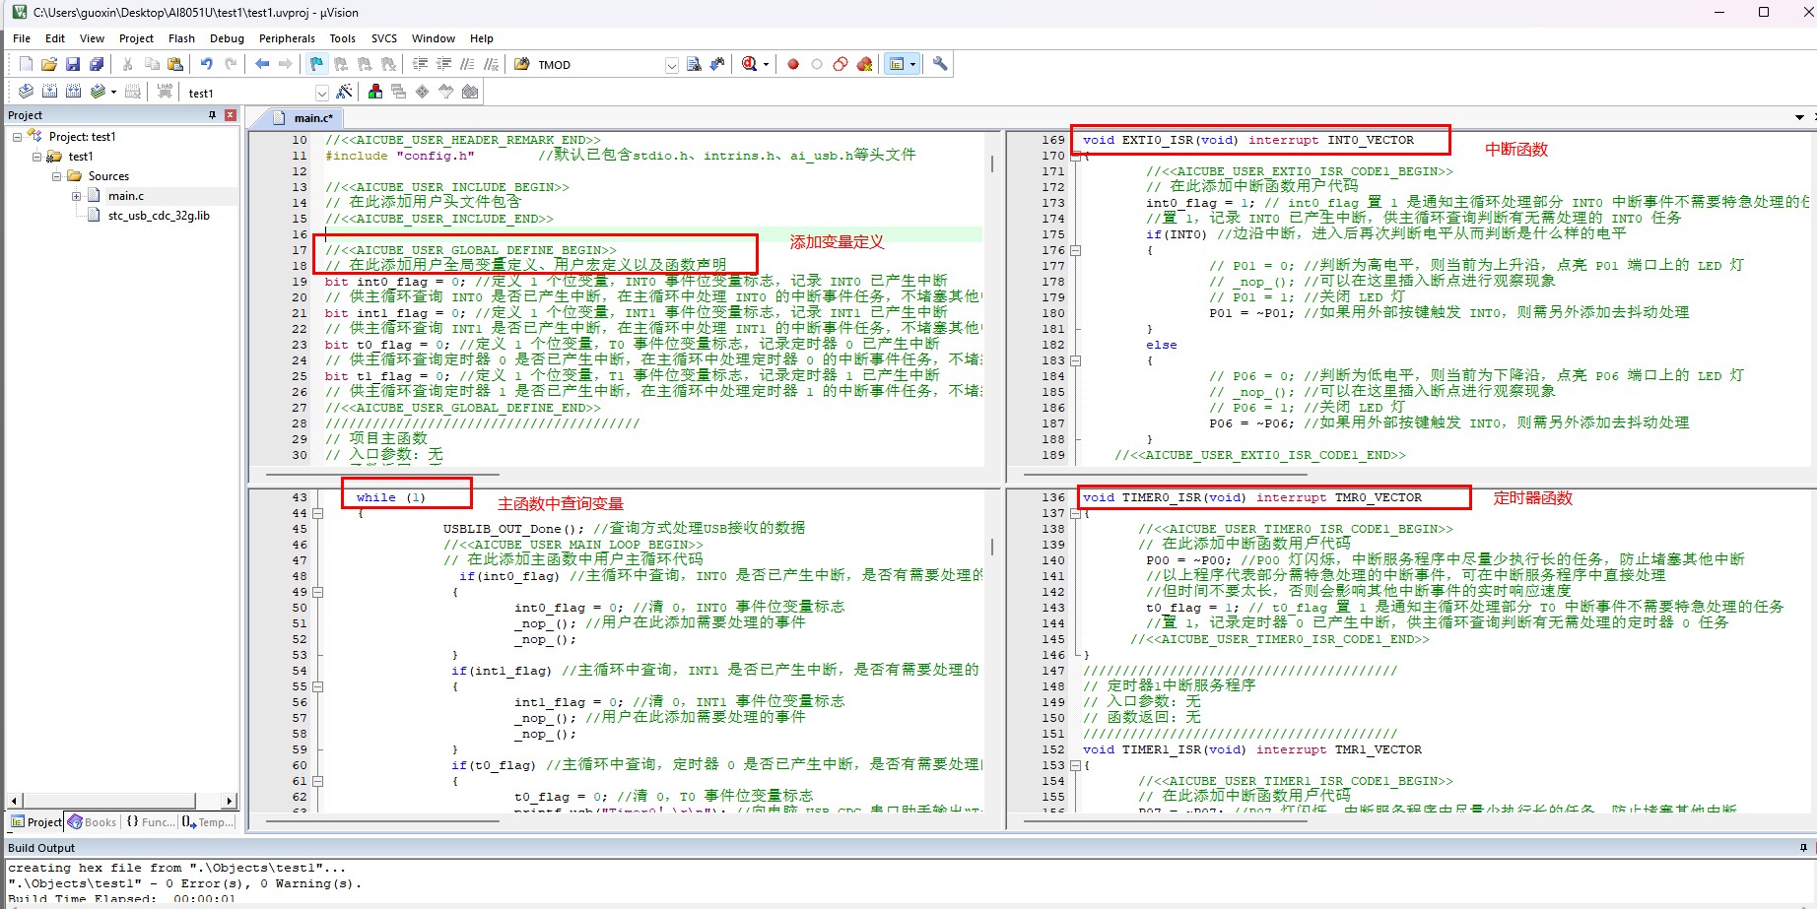Open the File menu
1817x909 pixels.
click(x=22, y=38)
